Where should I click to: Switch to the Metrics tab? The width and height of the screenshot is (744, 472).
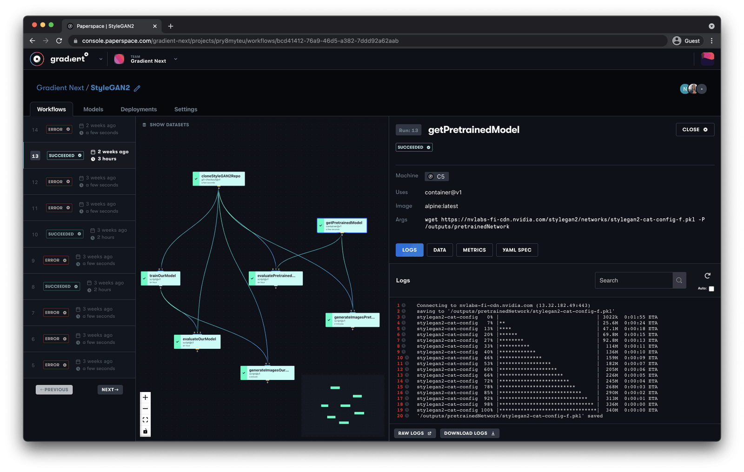(474, 250)
